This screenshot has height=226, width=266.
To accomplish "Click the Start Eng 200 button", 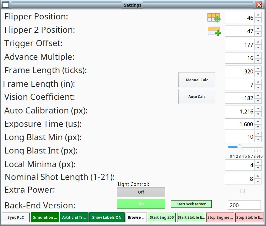I will [x=162, y=217].
